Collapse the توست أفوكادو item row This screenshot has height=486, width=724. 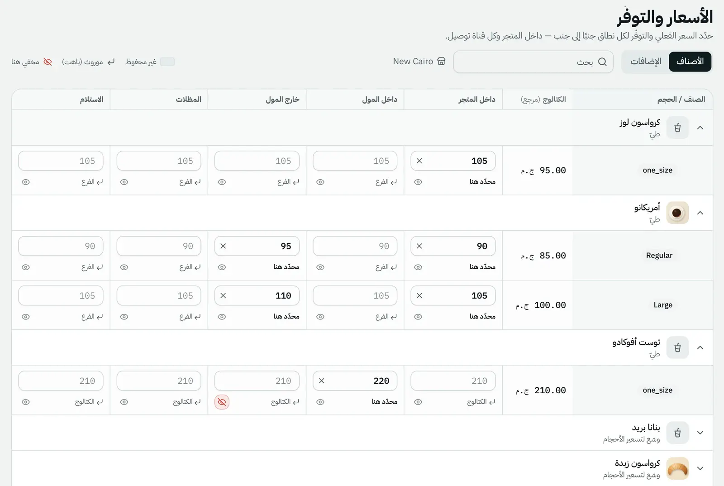700,348
